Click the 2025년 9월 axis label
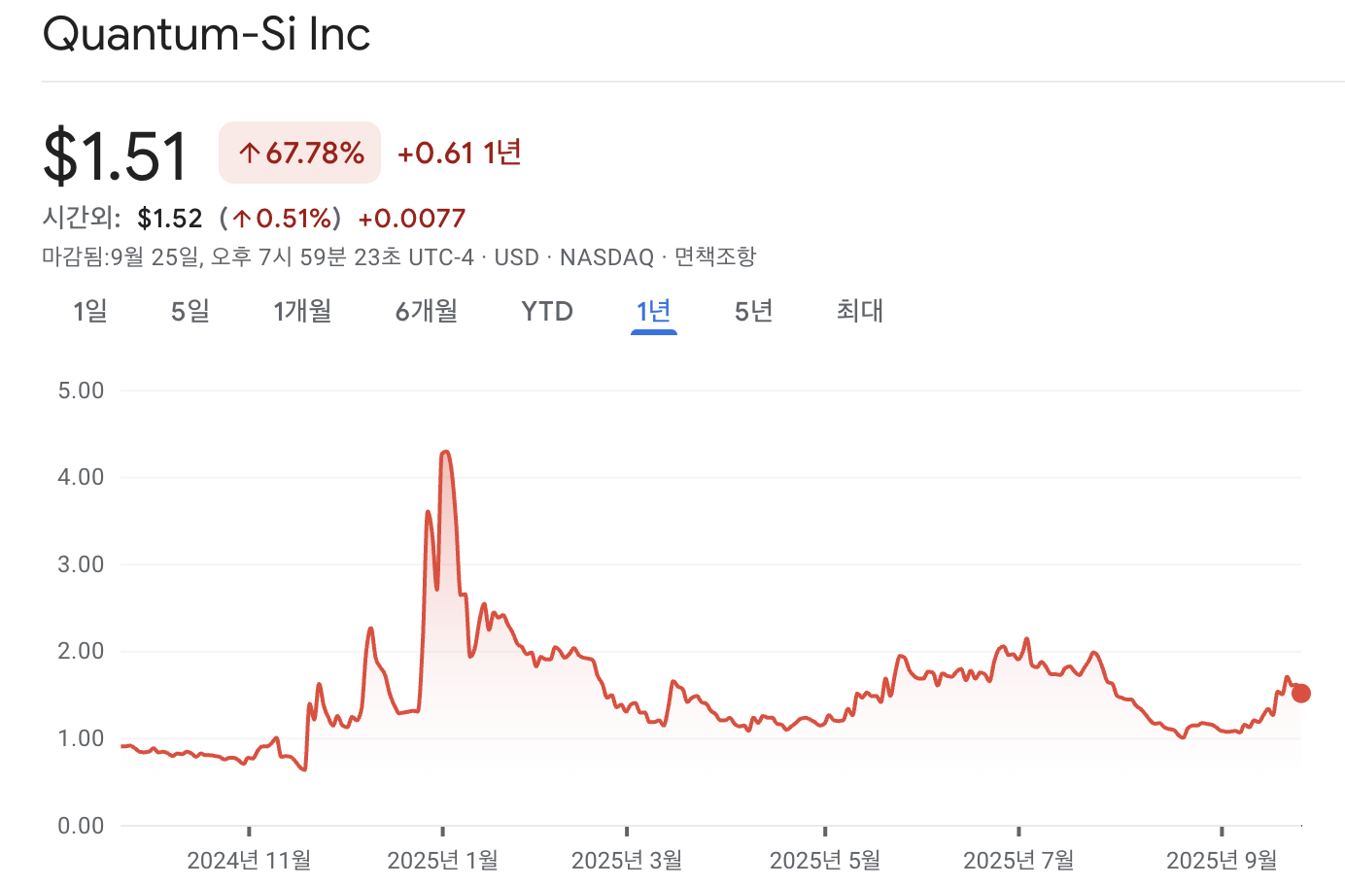 click(x=1224, y=860)
